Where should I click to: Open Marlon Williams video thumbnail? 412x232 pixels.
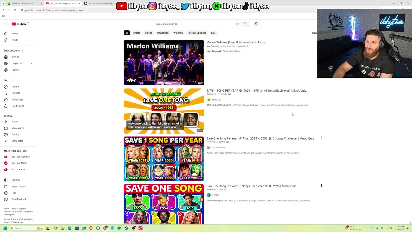click(164, 63)
